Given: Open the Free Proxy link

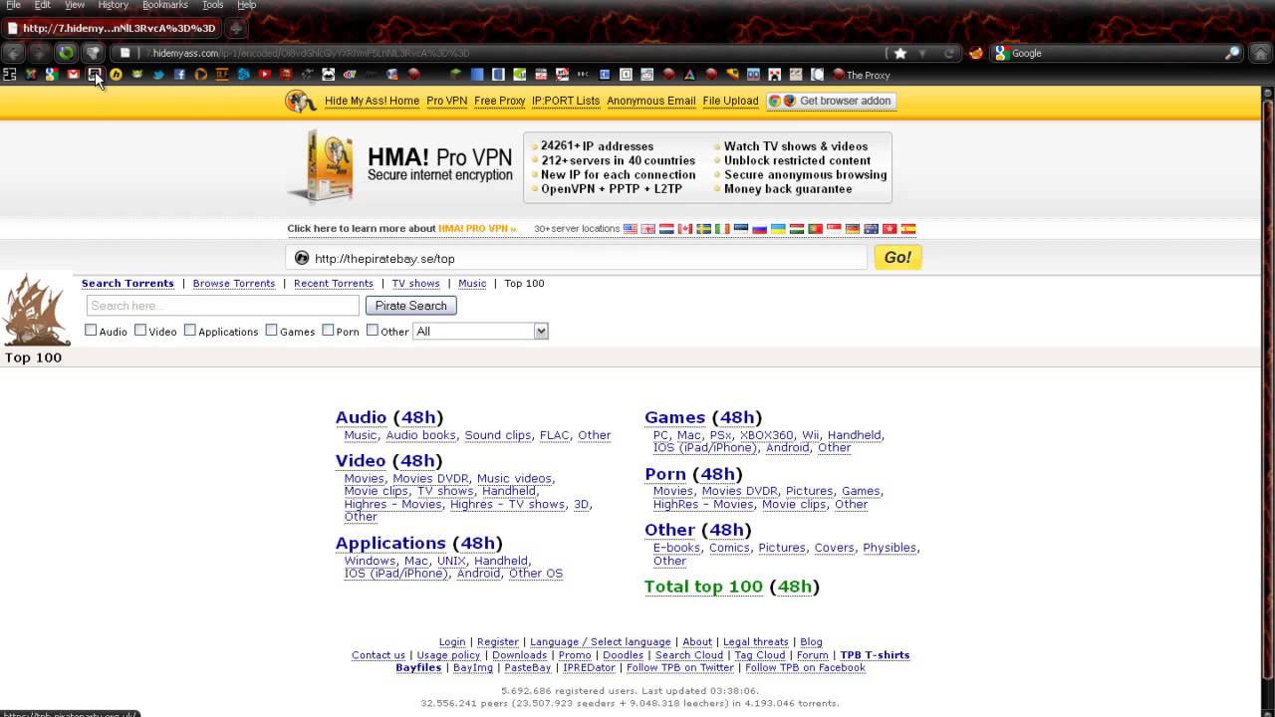Looking at the screenshot, I should click(500, 101).
